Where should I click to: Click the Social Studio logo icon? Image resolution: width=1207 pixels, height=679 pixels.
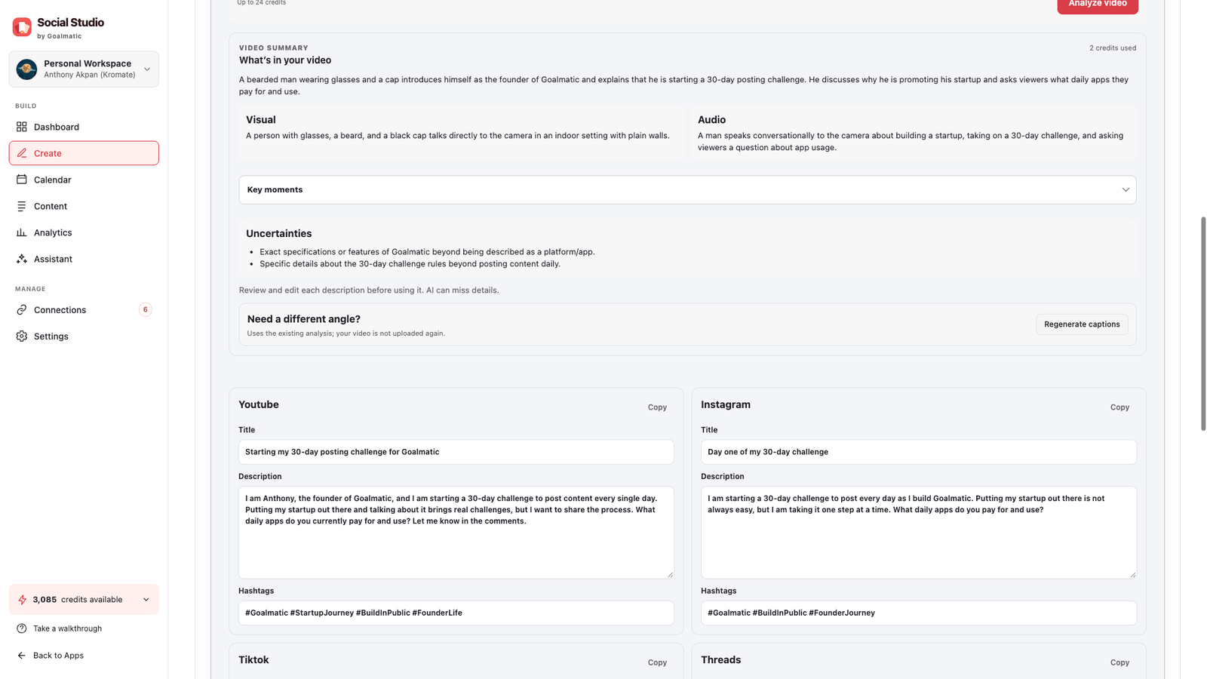pyautogui.click(x=22, y=27)
